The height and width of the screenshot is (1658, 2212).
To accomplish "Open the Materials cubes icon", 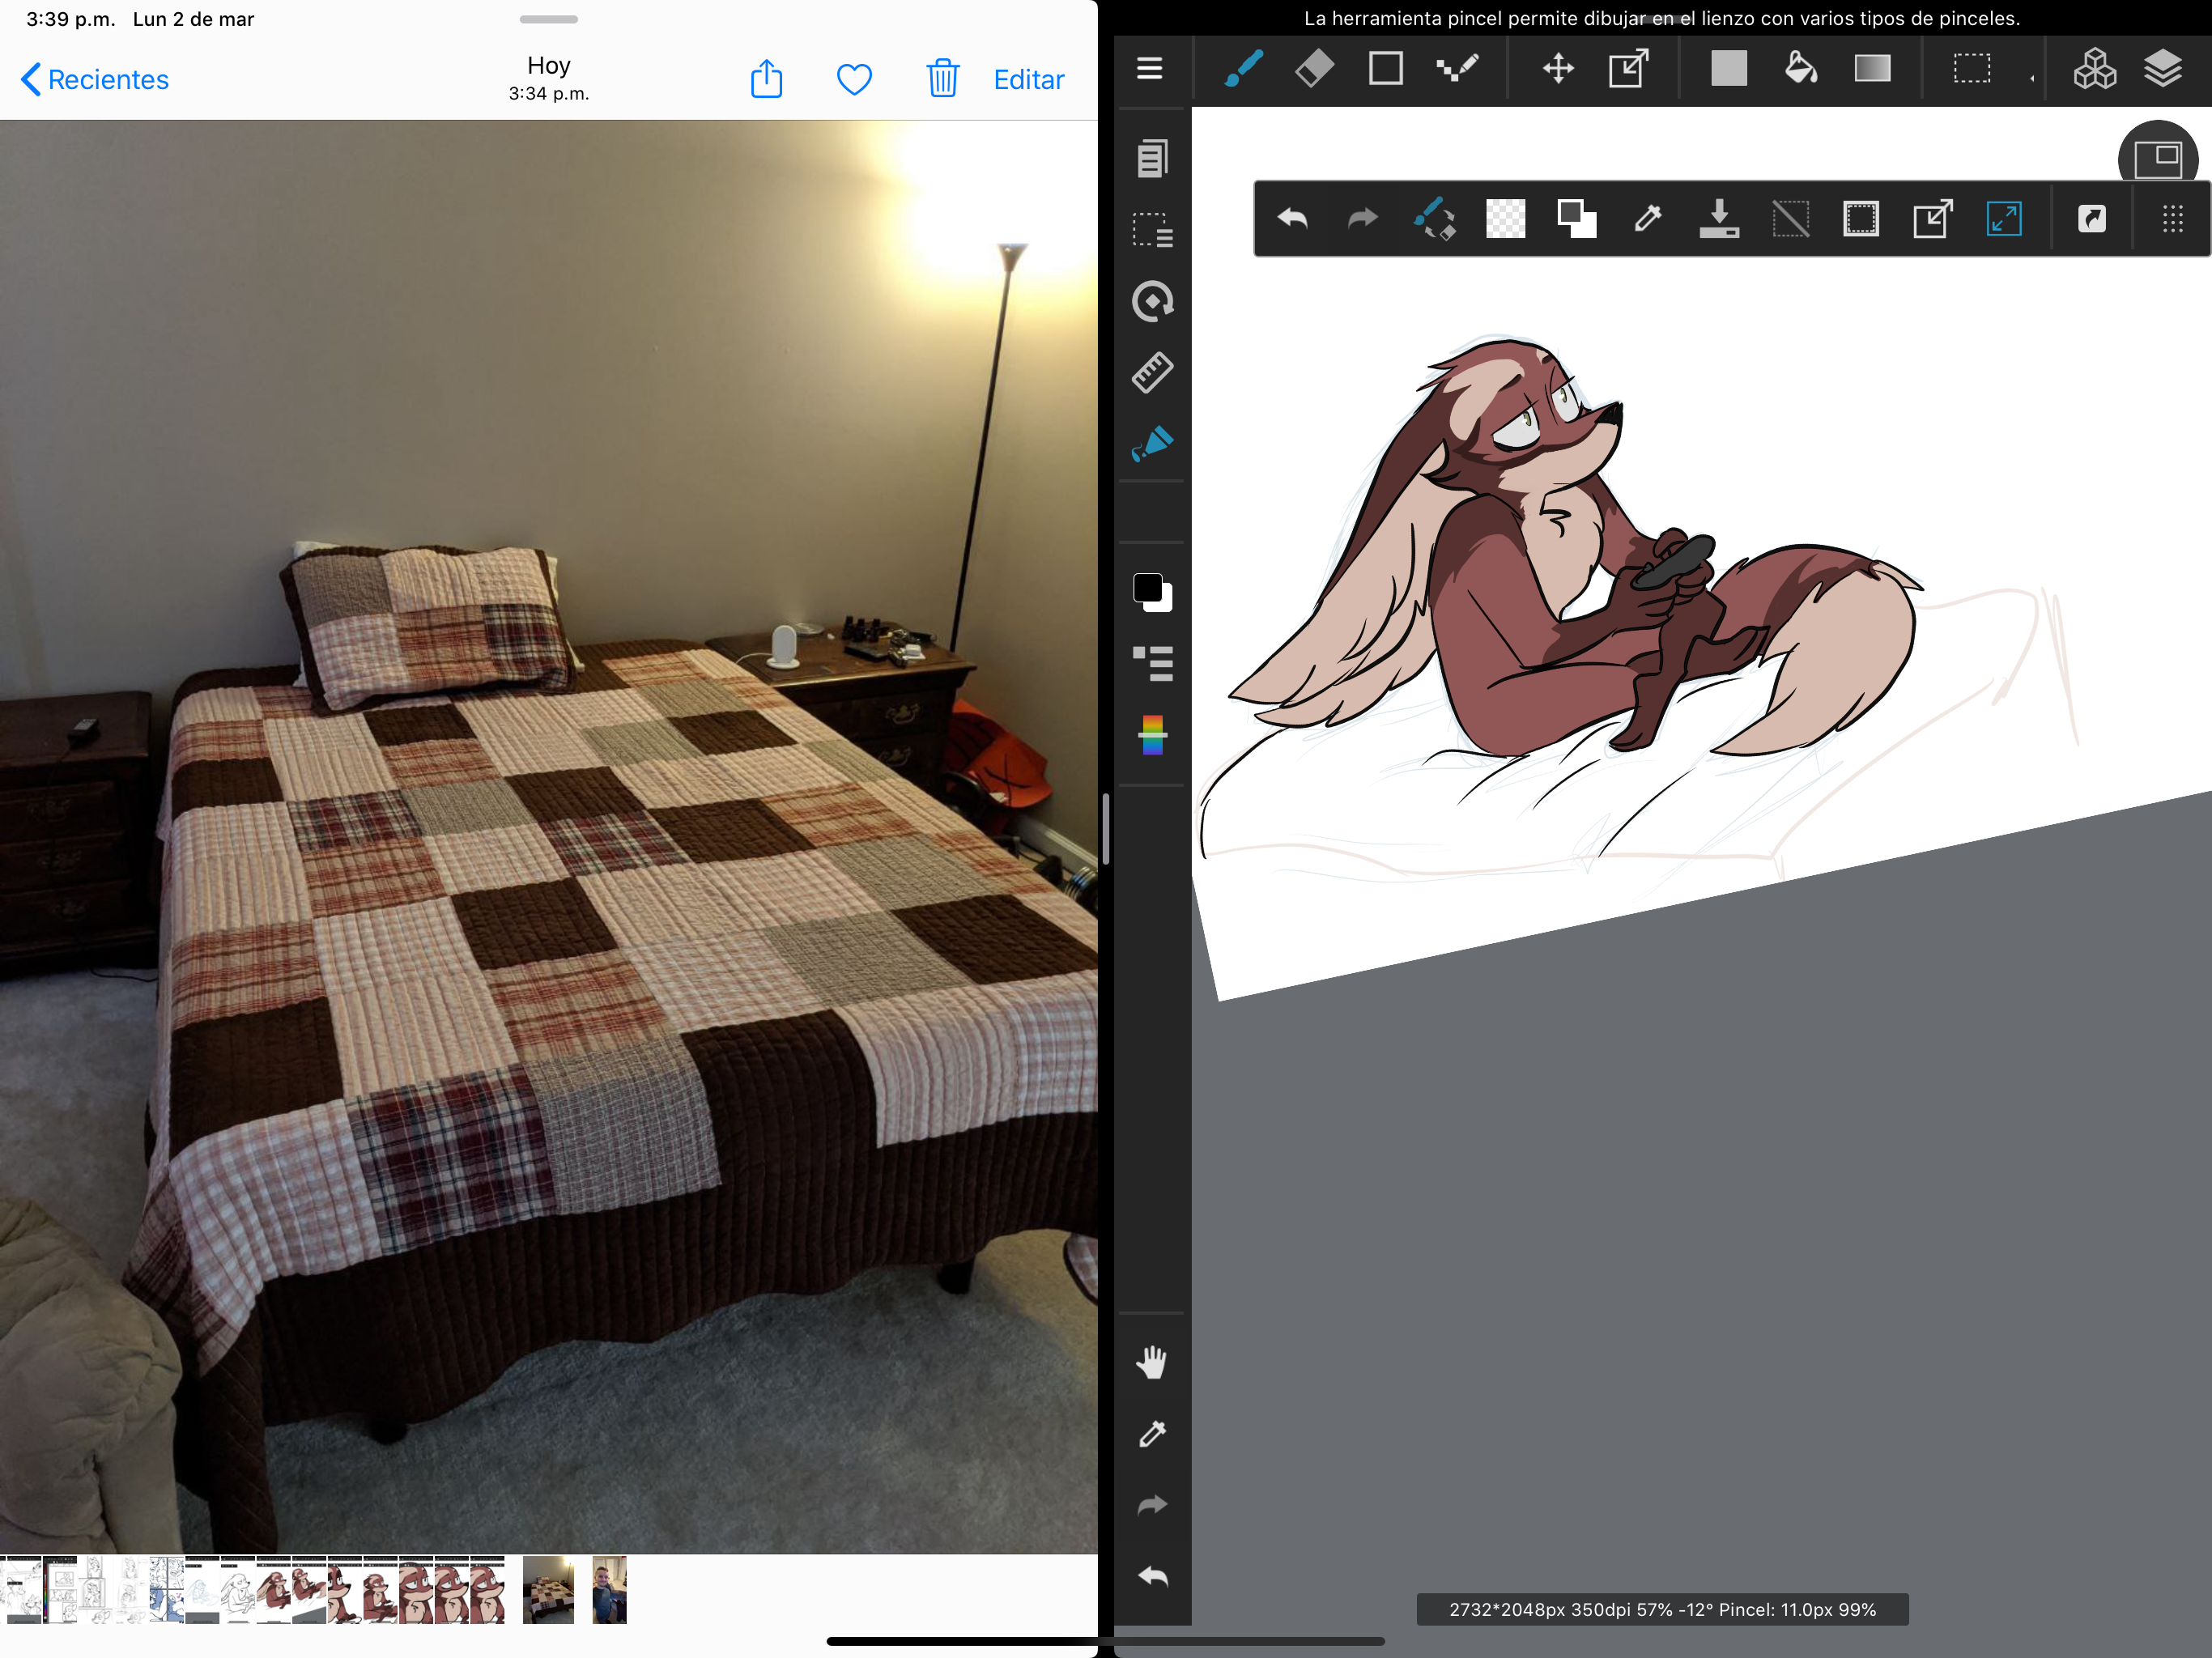I will coord(2093,69).
